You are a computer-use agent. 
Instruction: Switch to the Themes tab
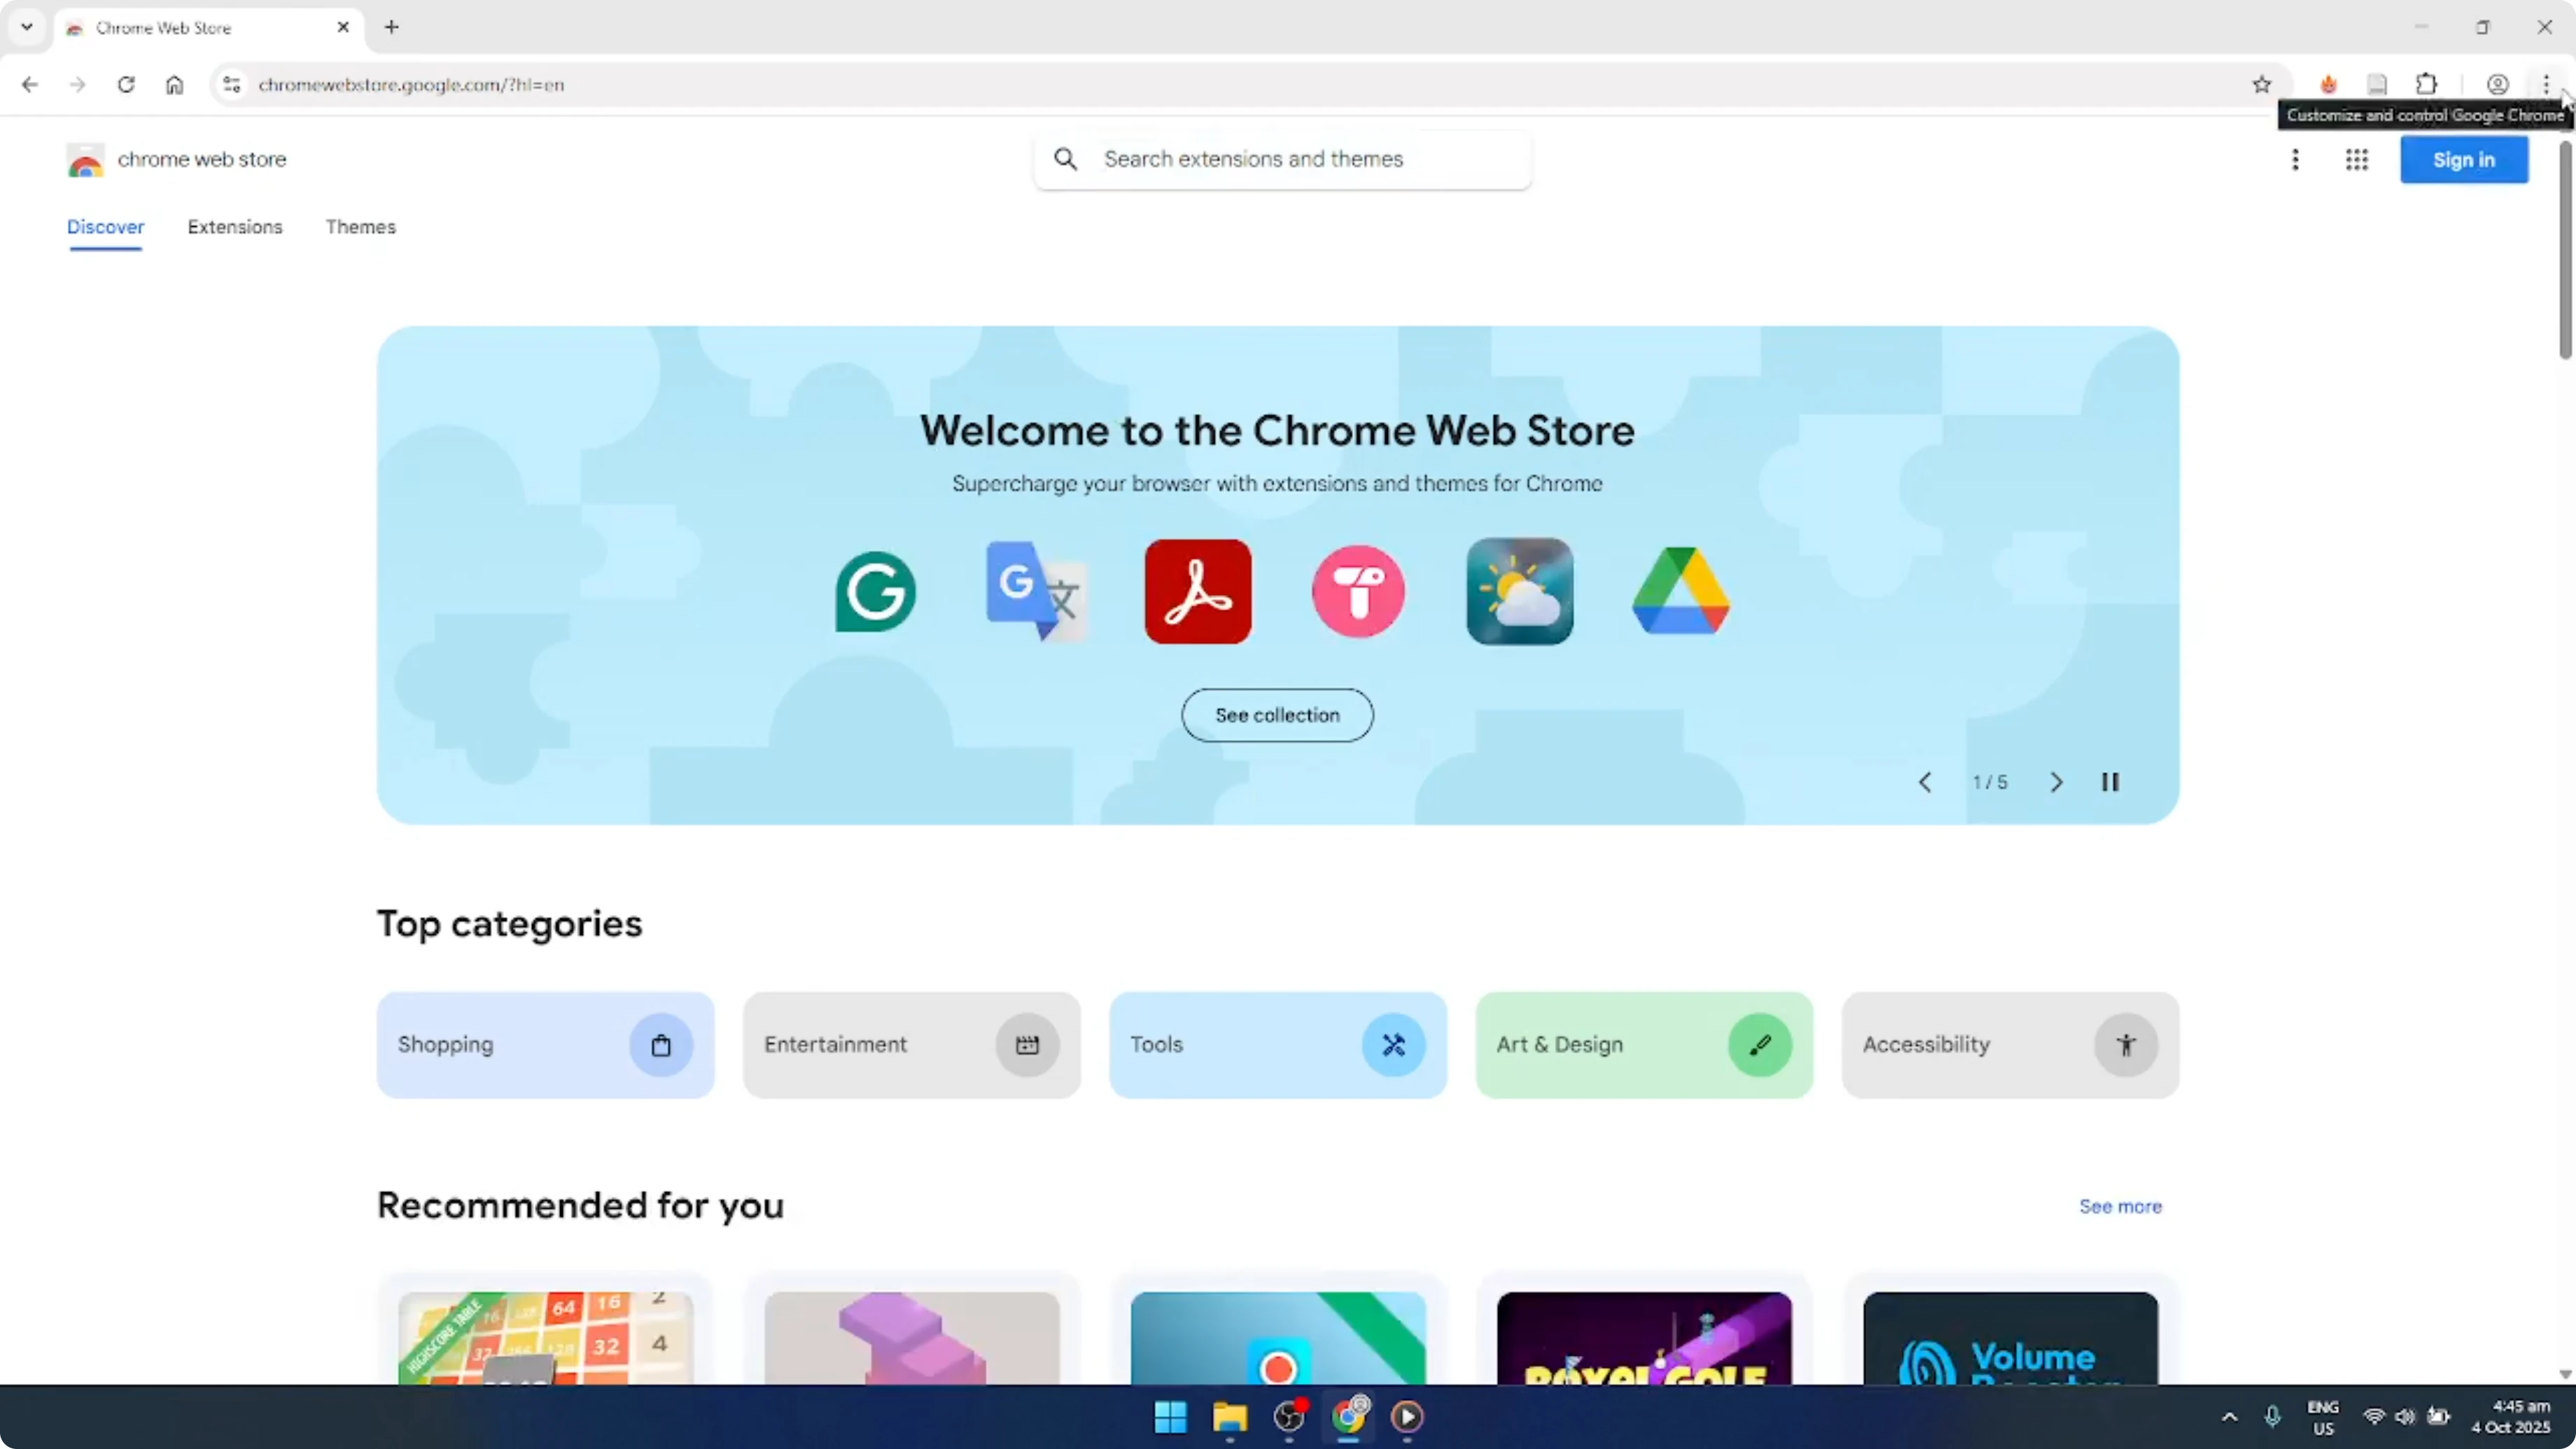pyautogui.click(x=361, y=227)
